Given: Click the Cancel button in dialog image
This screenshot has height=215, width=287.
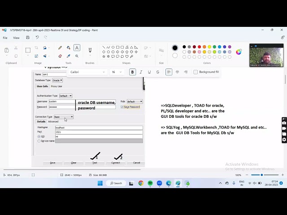Looking at the screenshot, I should pyautogui.click(x=136, y=163).
